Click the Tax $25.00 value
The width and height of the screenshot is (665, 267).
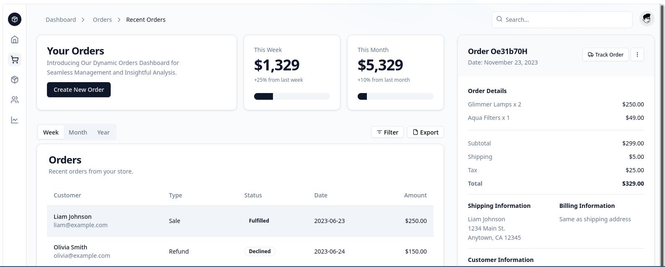pos(635,170)
